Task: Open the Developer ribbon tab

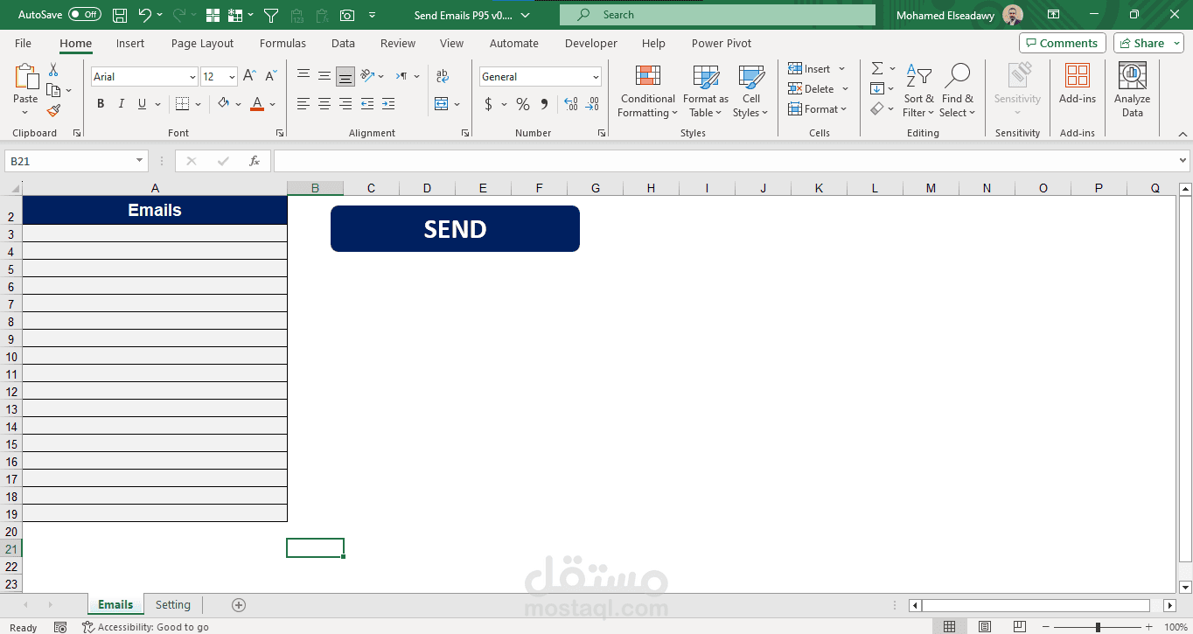Action: click(x=591, y=43)
